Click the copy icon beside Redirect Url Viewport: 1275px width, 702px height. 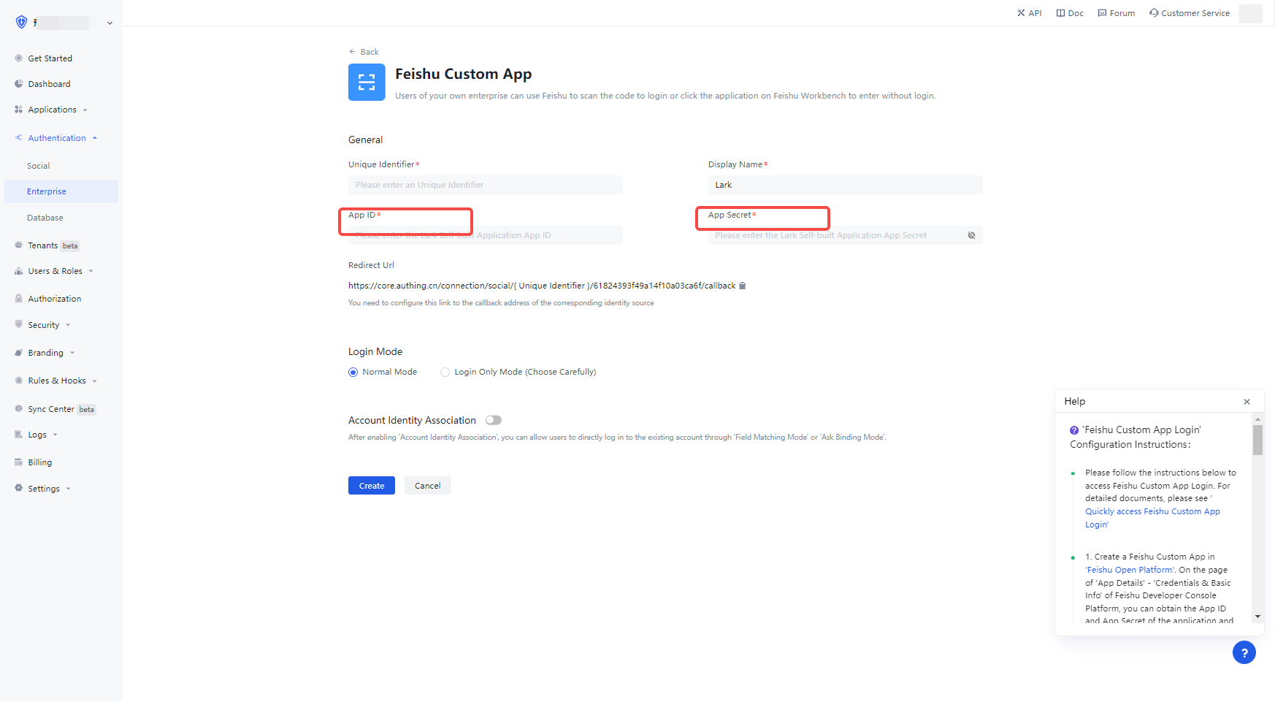[743, 286]
